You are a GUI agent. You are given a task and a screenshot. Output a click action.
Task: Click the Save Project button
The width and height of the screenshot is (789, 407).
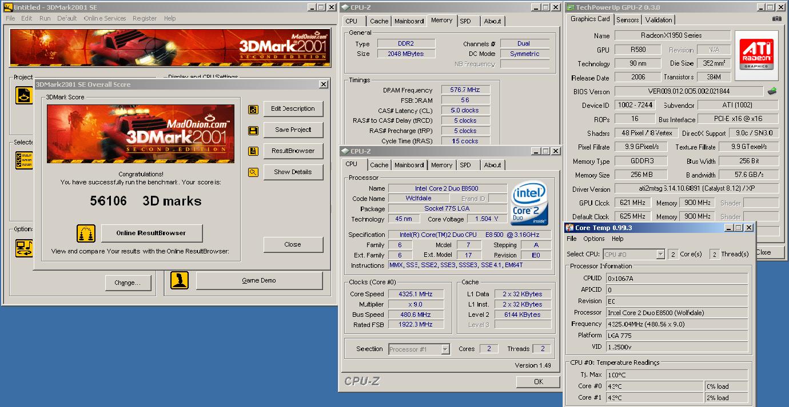click(293, 130)
